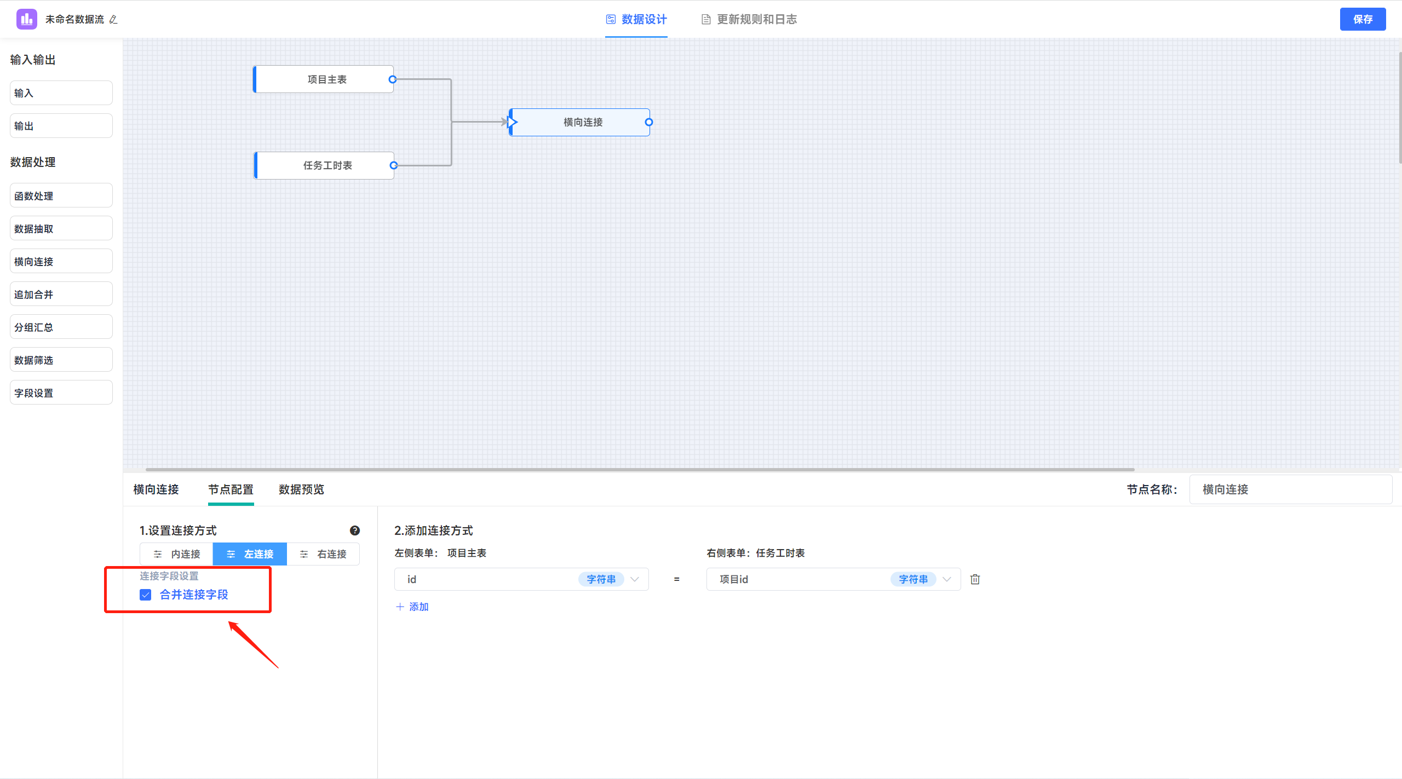Screen dimensions: 1402x779
Task: Select the 数据筛选 component
Action: point(61,360)
